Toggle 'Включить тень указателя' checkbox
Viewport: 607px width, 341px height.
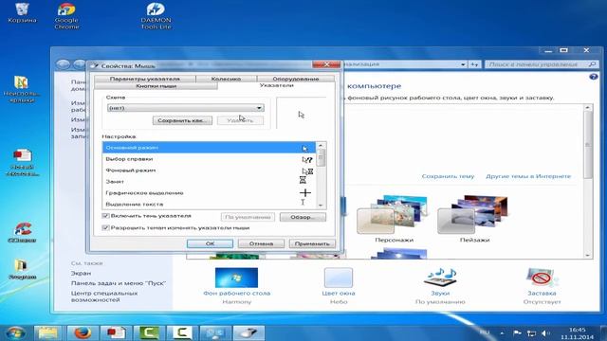pos(105,216)
